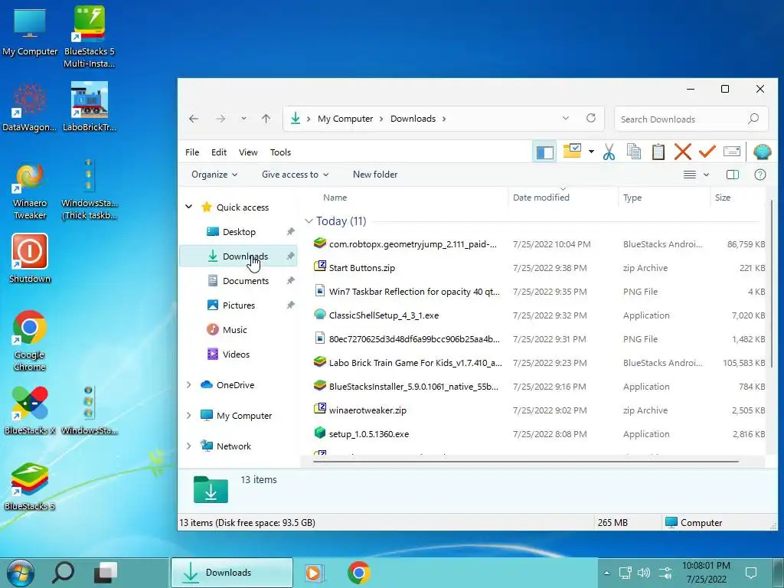Open the media player taskbar icon

(x=315, y=573)
